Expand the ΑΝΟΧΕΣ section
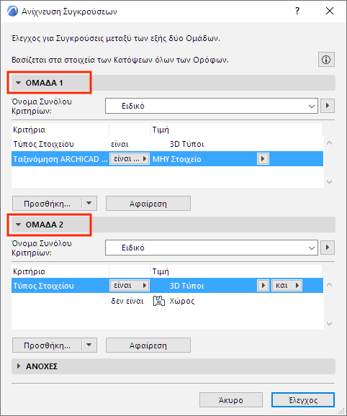The image size is (347, 416). (x=18, y=366)
